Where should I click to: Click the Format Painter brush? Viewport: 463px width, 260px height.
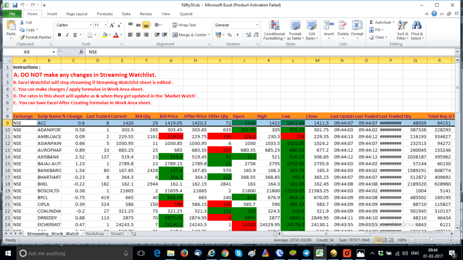22,37
